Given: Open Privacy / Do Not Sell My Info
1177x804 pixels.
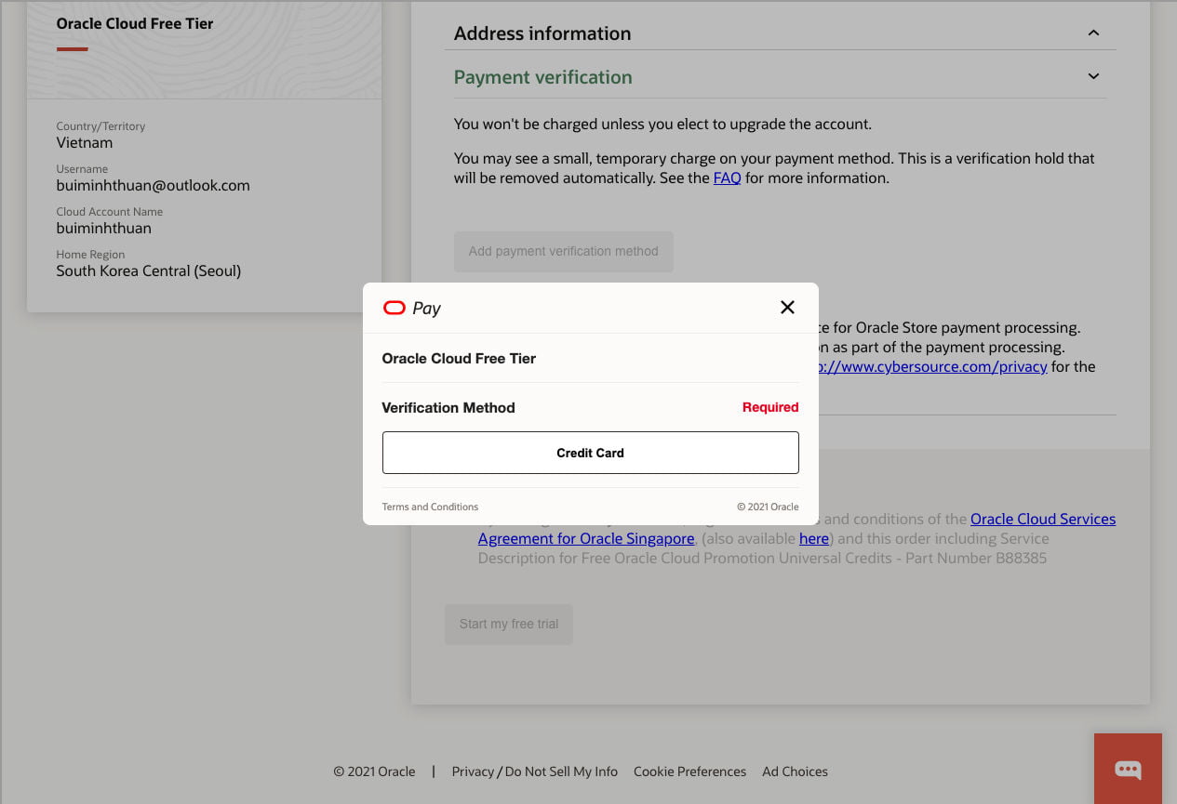Looking at the screenshot, I should pos(535,771).
